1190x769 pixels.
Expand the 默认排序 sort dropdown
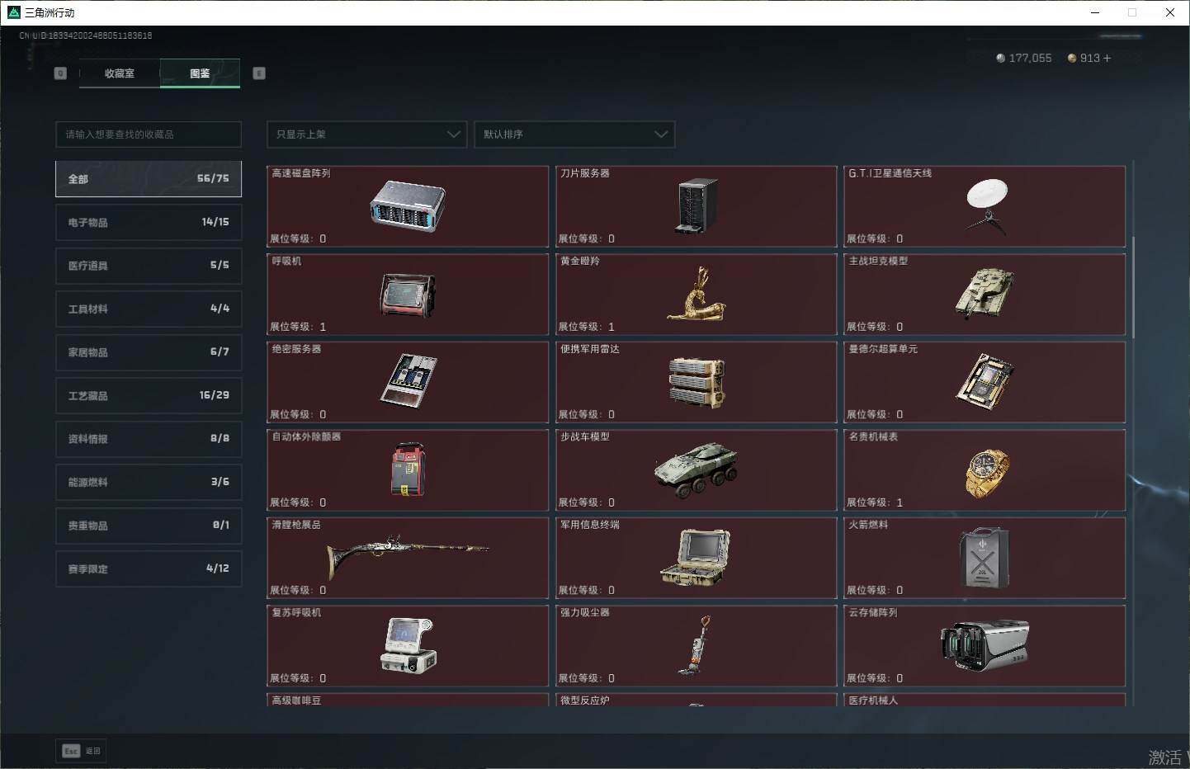[x=574, y=134]
